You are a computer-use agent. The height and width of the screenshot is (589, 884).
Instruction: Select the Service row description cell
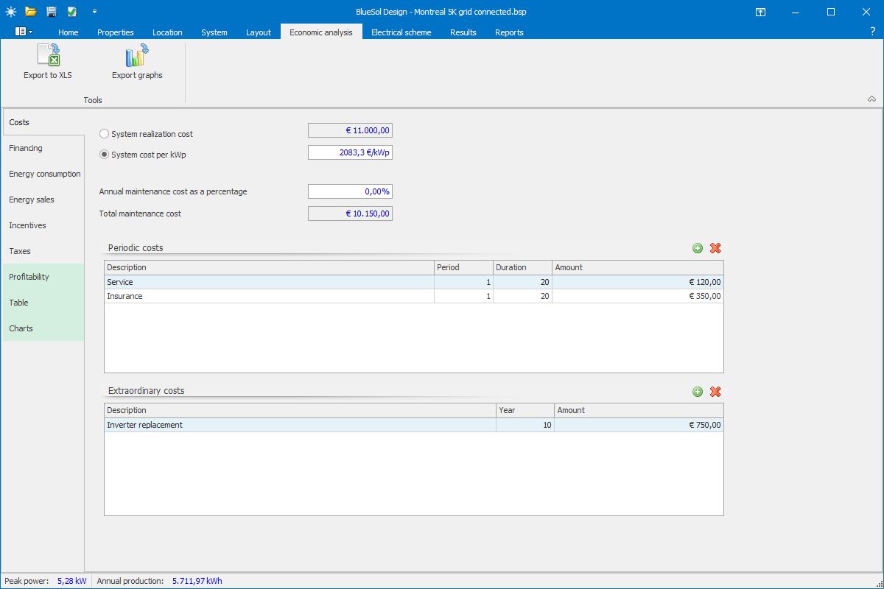tap(269, 282)
